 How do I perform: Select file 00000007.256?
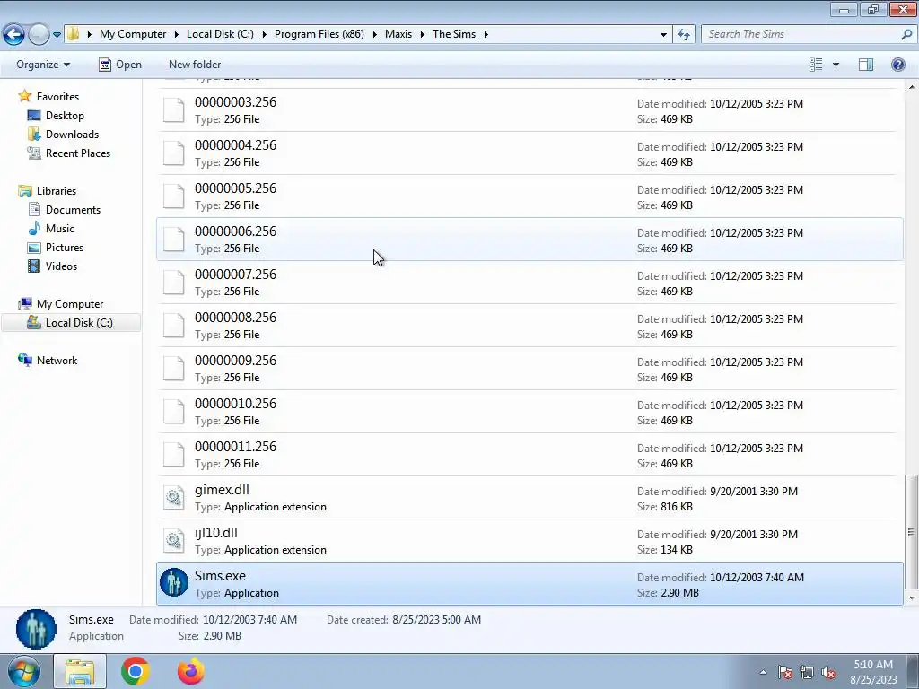pyautogui.click(x=530, y=283)
